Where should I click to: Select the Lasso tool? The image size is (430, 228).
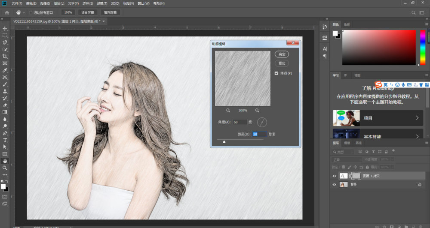click(x=5, y=42)
